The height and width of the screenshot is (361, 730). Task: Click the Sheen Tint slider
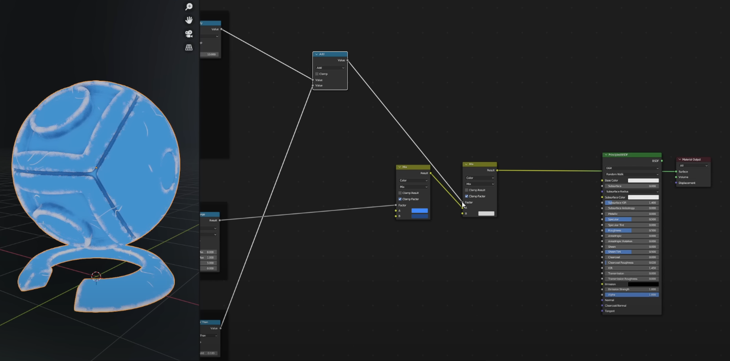[x=632, y=252]
